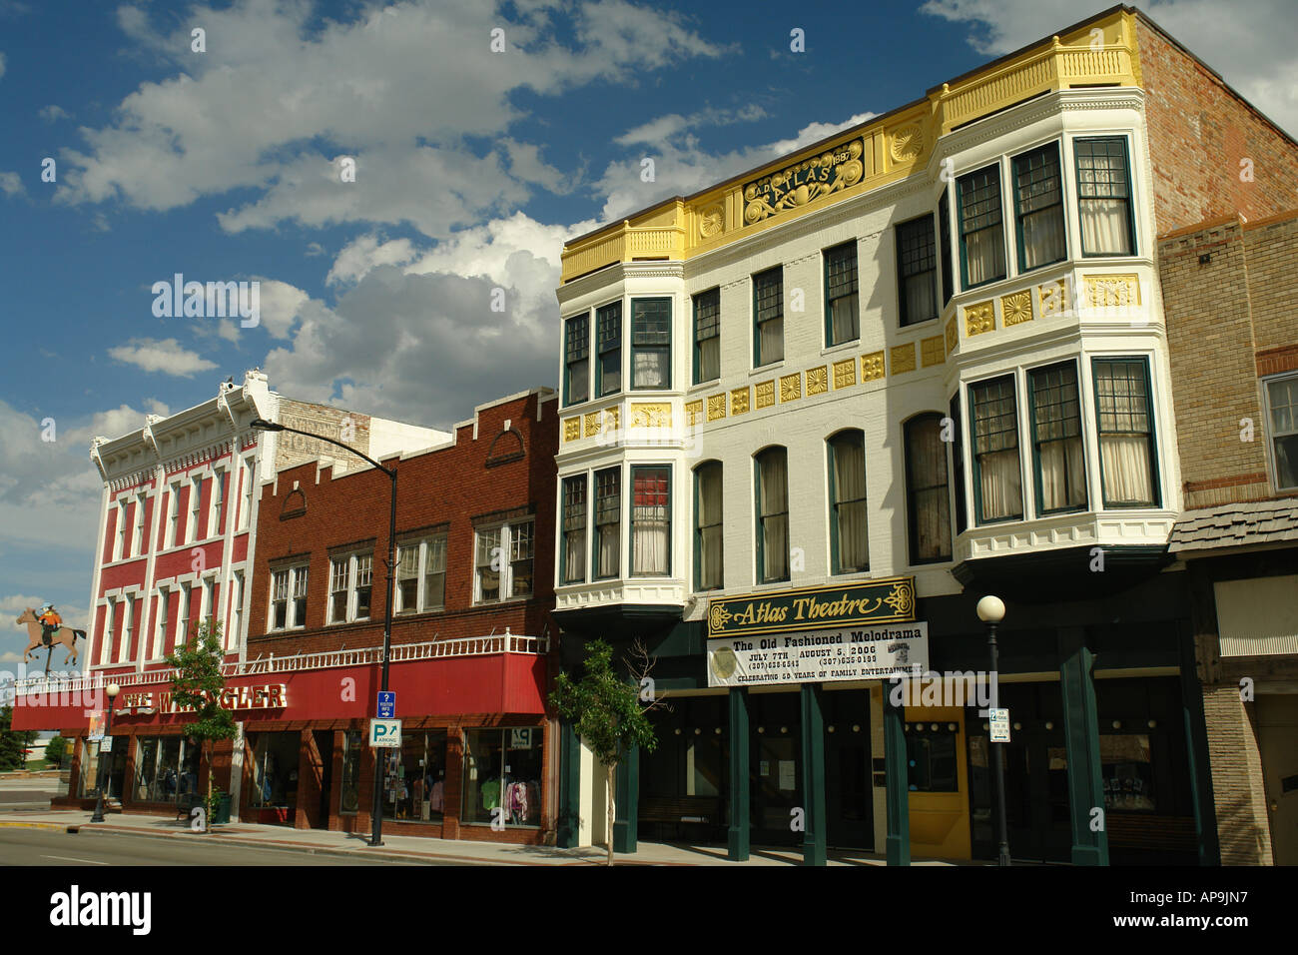Image resolution: width=1298 pixels, height=955 pixels.
Task: Click the green "Atlas Theatre" sign
Action: pos(811,605)
